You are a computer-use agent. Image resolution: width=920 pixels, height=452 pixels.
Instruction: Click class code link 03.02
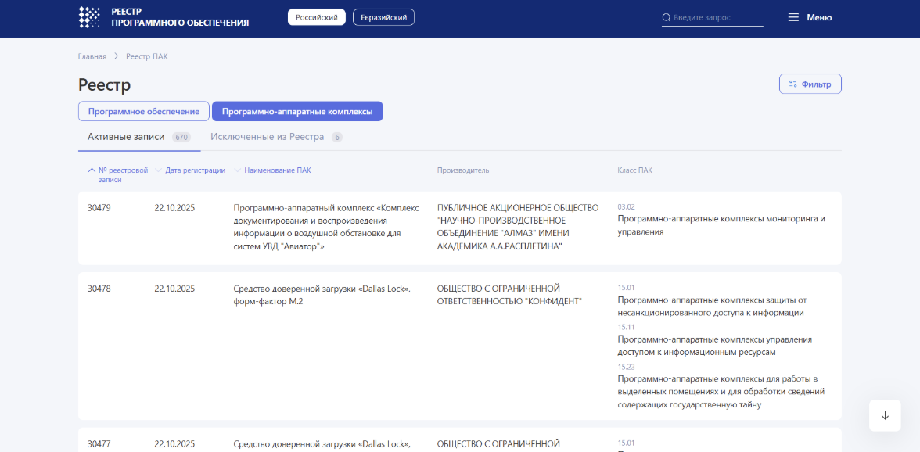click(x=626, y=206)
